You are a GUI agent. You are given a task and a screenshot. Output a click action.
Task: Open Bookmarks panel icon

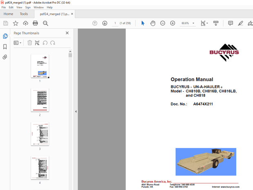point(5,47)
